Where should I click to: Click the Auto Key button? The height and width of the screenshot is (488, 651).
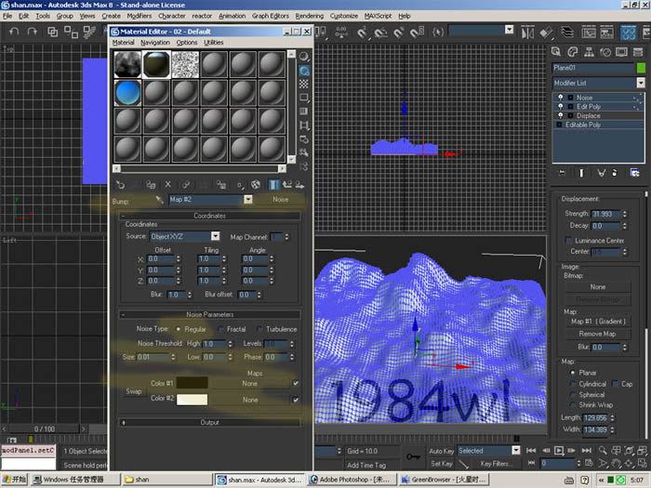coord(442,451)
